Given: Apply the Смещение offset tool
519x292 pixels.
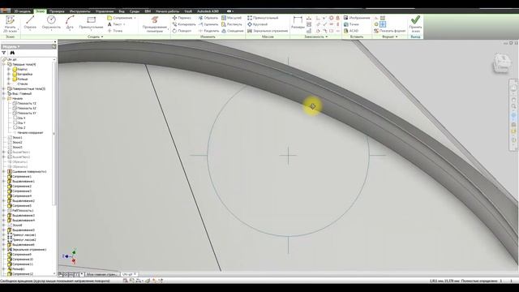Looking at the screenshot, I should [233, 31].
